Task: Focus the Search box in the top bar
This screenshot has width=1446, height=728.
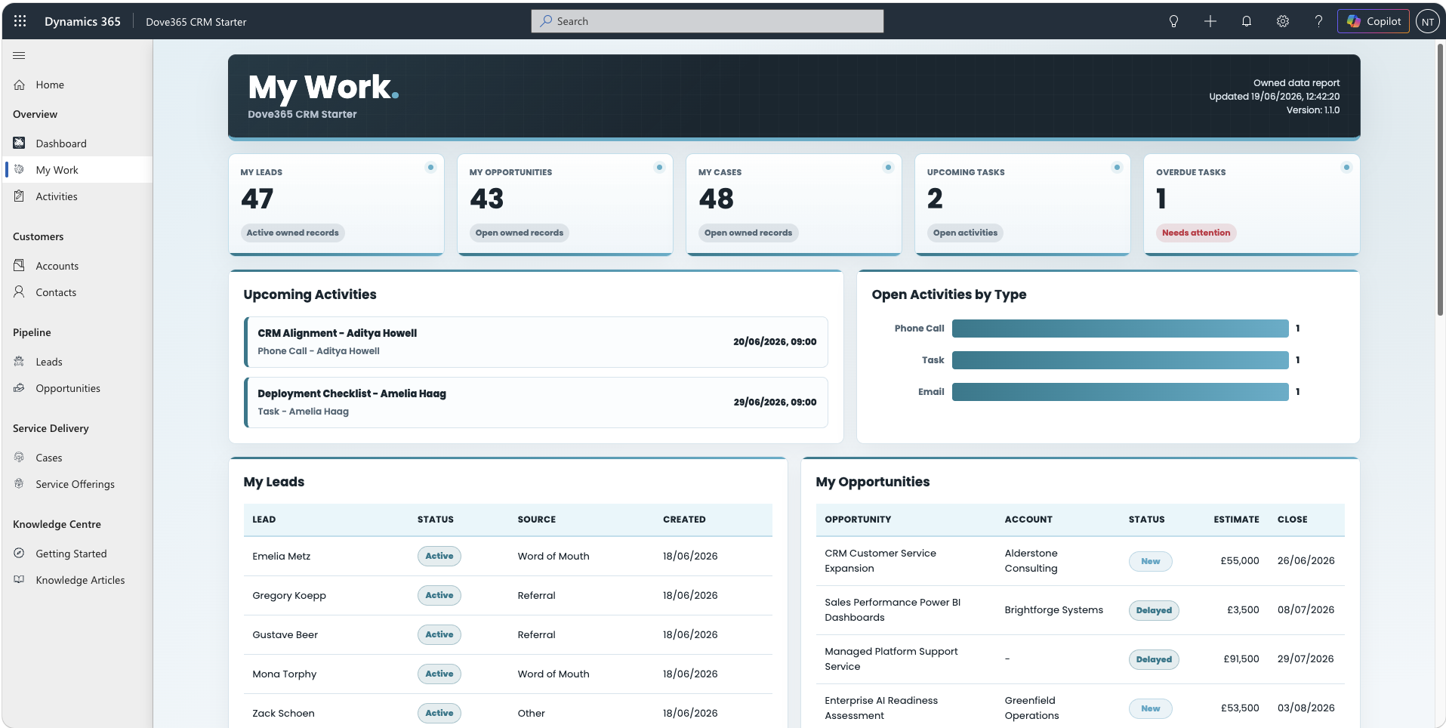Action: (708, 21)
